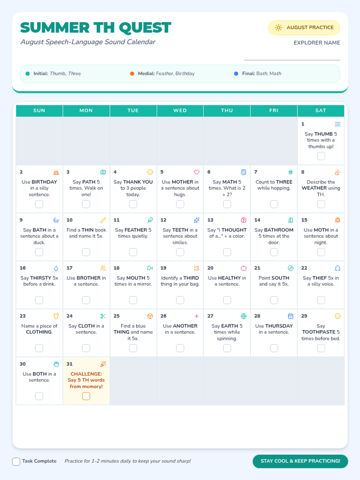Mark the Say FEATHER task as done
Image resolution: width=360 pixels, height=480 pixels.
(133, 252)
